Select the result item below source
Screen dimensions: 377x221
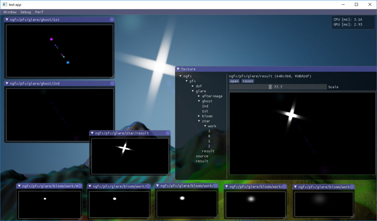202,161
